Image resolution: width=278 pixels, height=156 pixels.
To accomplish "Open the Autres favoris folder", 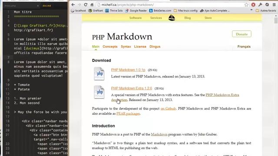I will coord(266,10).
